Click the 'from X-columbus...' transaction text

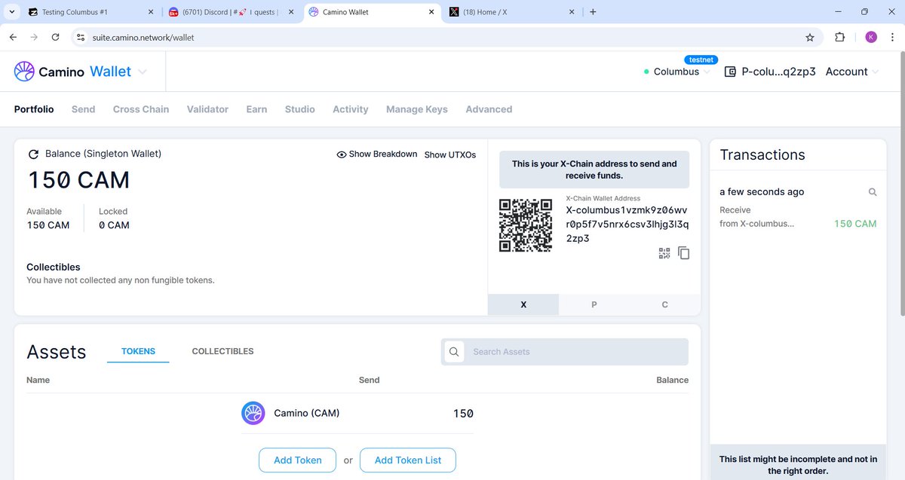click(756, 224)
